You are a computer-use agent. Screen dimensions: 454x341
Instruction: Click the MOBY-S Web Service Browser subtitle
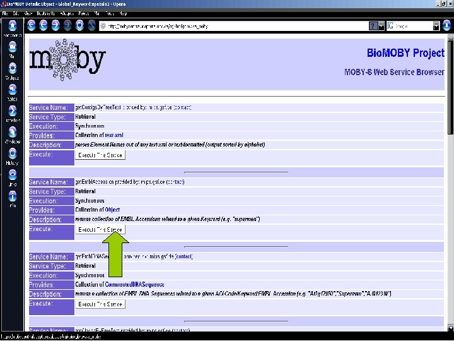click(394, 72)
